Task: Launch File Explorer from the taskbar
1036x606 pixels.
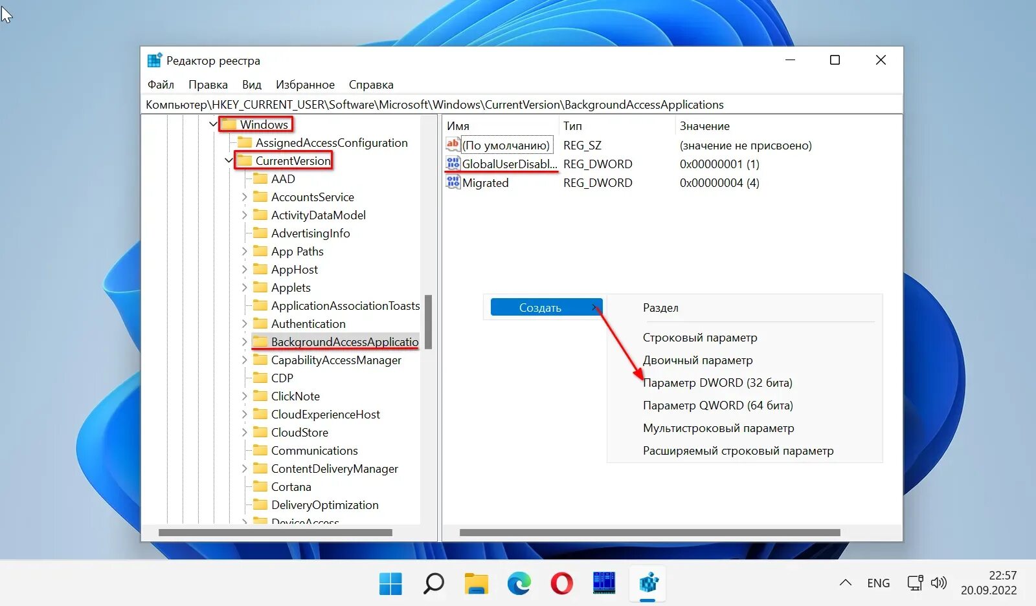Action: pos(477,583)
